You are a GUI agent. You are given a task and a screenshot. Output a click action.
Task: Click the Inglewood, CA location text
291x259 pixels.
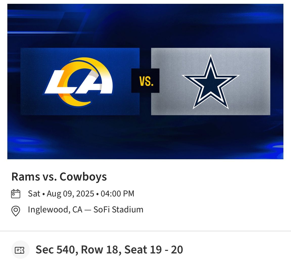point(55,210)
